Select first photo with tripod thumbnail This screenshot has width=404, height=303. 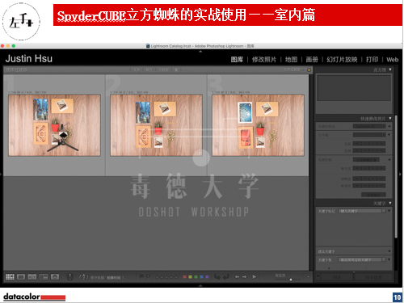coord(54,125)
